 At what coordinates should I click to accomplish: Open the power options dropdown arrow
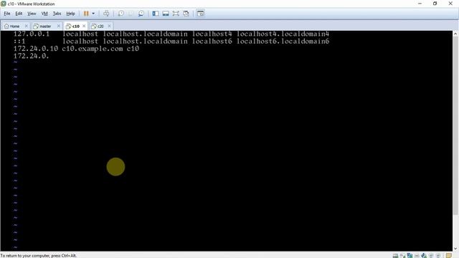click(x=93, y=14)
